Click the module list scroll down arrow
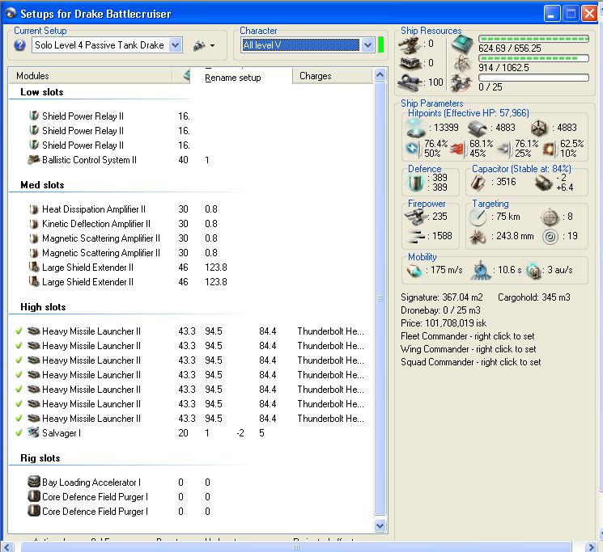603x552 pixels. 380,525
